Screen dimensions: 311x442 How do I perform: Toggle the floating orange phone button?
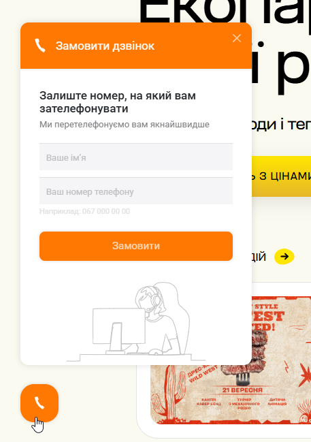click(39, 402)
